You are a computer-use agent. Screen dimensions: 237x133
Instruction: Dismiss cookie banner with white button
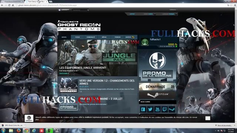(208, 118)
